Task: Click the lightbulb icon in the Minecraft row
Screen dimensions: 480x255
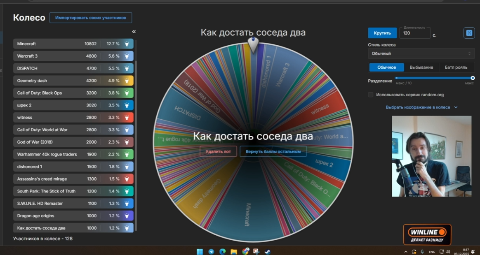Action: (x=127, y=44)
